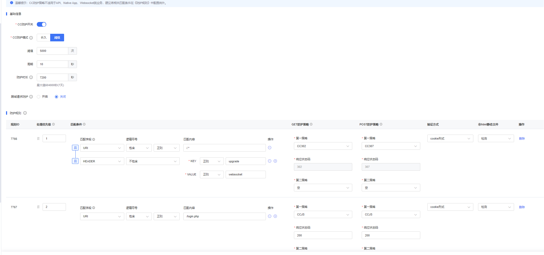Delete rule 7766
The height and width of the screenshot is (255, 544).
(522, 138)
